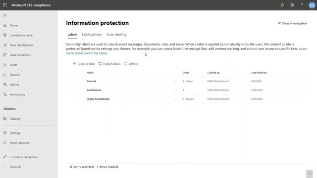Screen dimensions: 317x178
Task: Select the Confidential label name
Action: click(x=94, y=90)
